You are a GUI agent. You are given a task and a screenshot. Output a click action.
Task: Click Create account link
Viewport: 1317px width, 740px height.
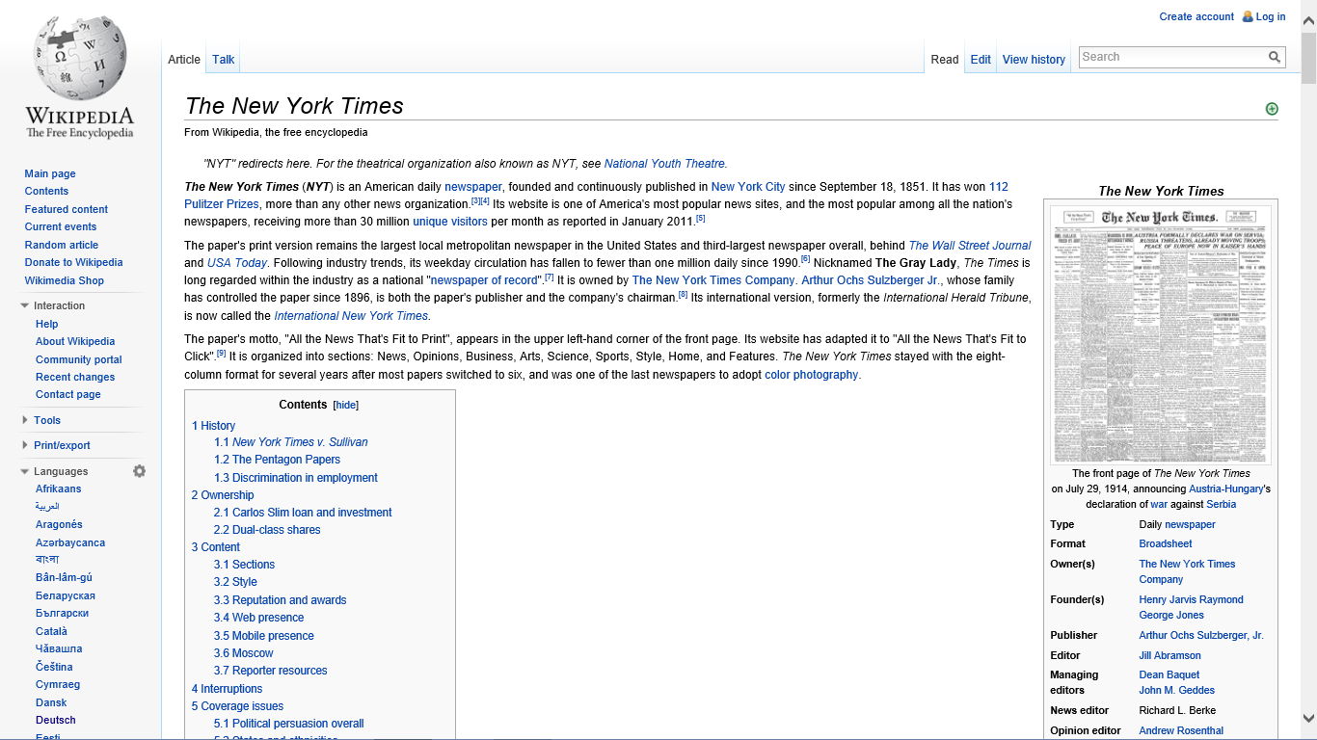coord(1196,16)
